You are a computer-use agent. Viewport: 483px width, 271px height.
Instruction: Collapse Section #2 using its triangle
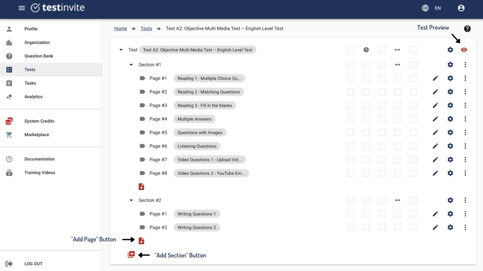point(131,200)
